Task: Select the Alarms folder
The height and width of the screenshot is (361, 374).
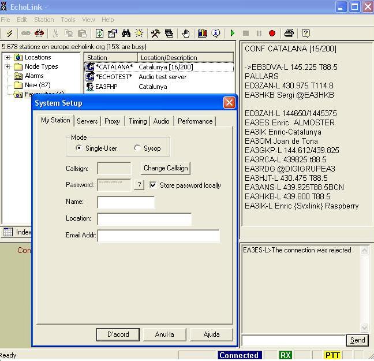Action: (x=29, y=76)
